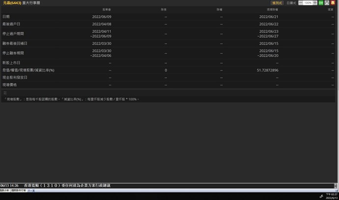
Task: Select date cell 2022/04/08
Action: pos(102,24)
